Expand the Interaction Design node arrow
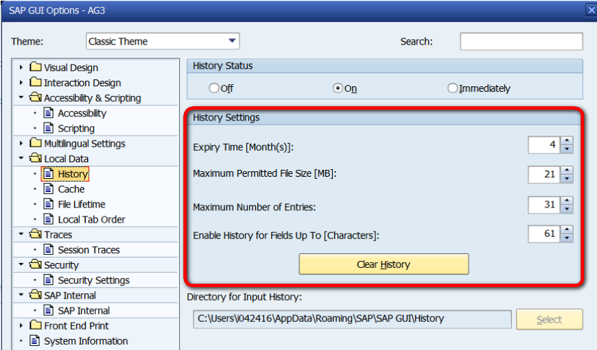The width and height of the screenshot is (597, 350). pyautogui.click(x=21, y=82)
